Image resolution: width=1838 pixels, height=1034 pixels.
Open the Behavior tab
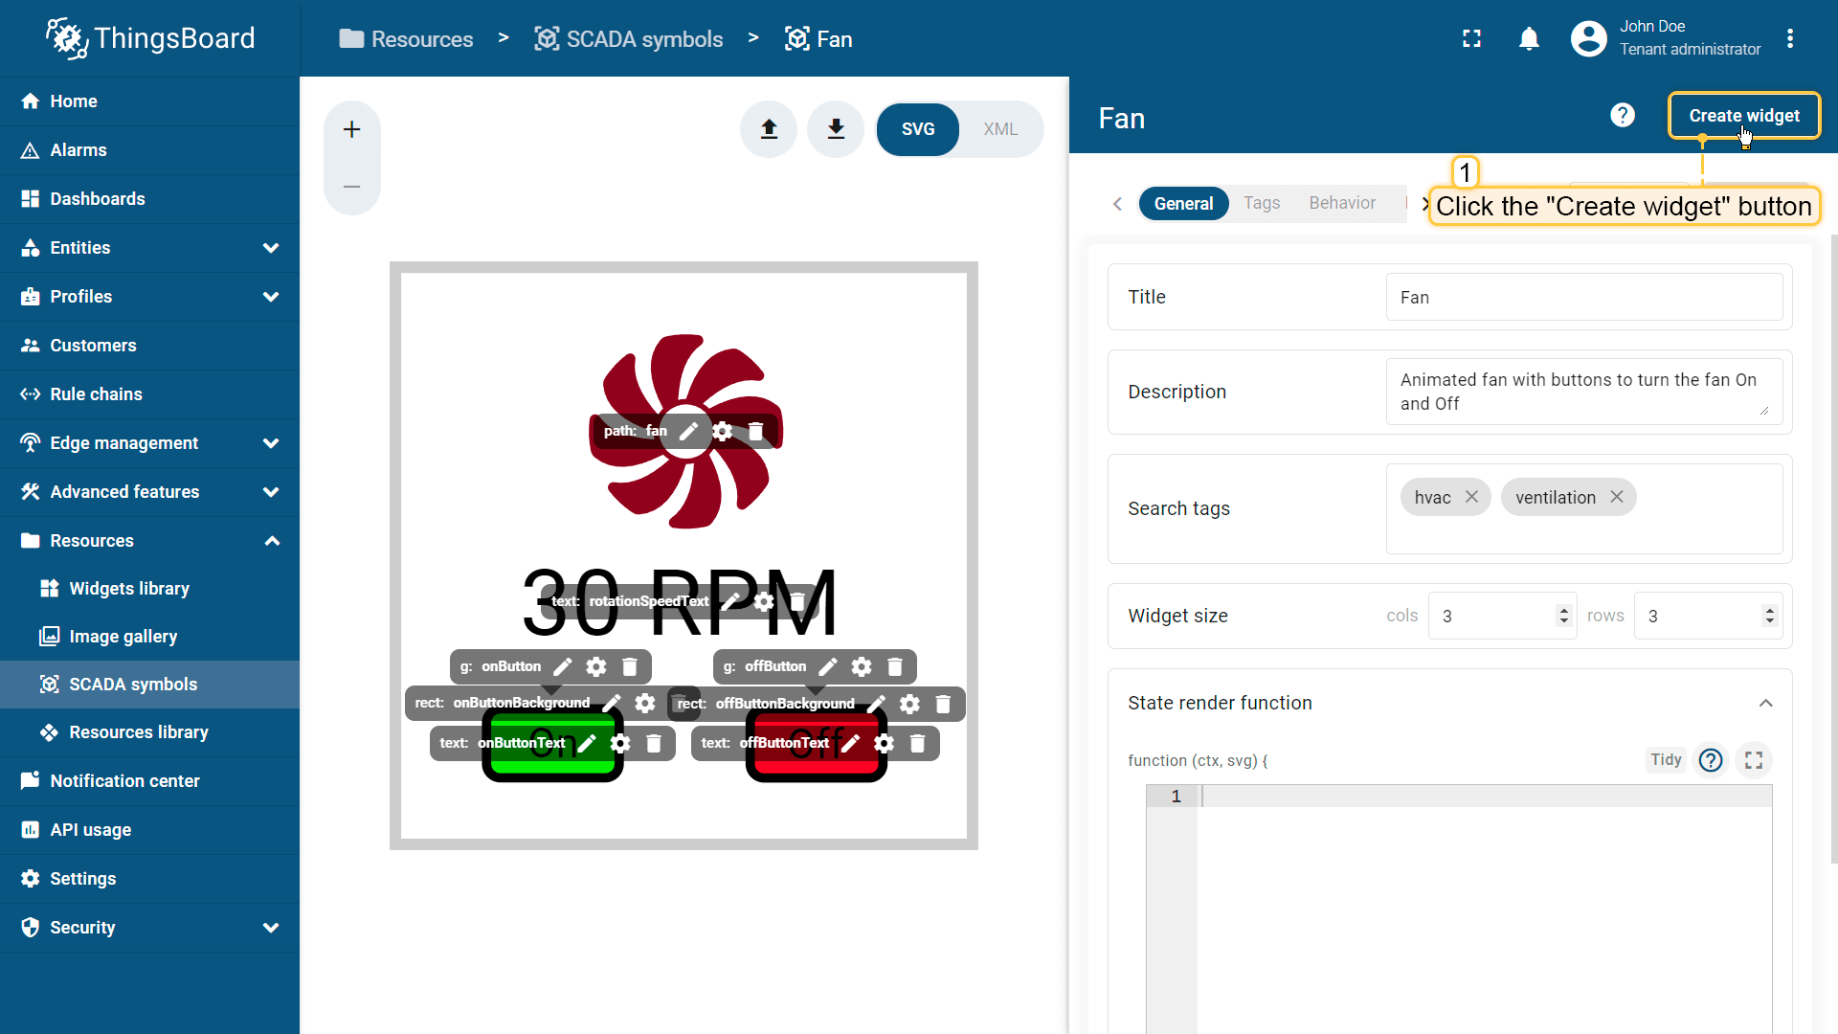pyautogui.click(x=1341, y=203)
